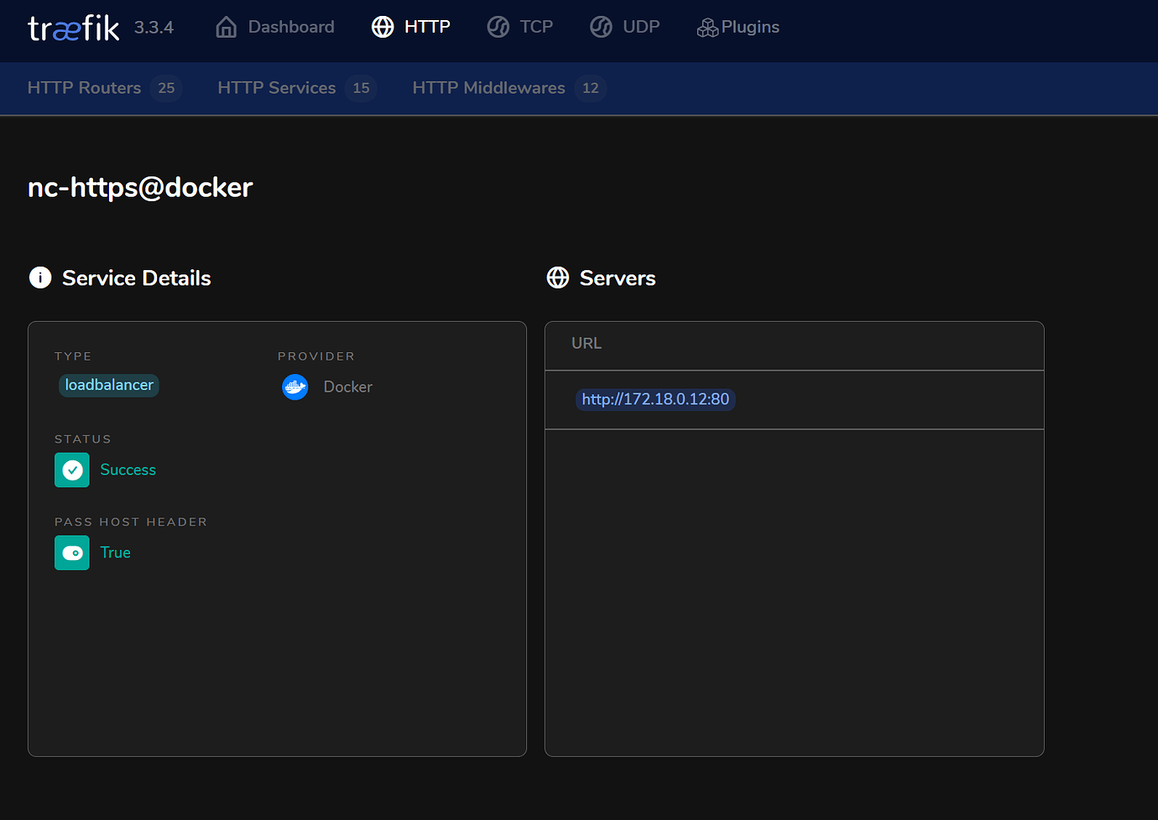The height and width of the screenshot is (820, 1158).
Task: Select the HTTP Services tab
Action: (276, 87)
